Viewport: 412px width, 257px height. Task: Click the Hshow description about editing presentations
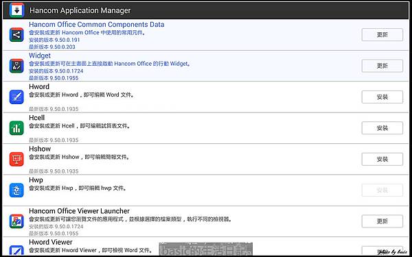click(x=79, y=157)
